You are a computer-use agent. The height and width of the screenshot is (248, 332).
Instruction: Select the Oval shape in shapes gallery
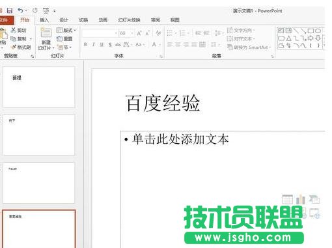point(318,31)
